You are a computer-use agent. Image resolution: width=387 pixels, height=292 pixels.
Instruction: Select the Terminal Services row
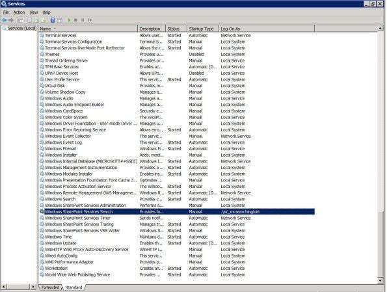177,35
